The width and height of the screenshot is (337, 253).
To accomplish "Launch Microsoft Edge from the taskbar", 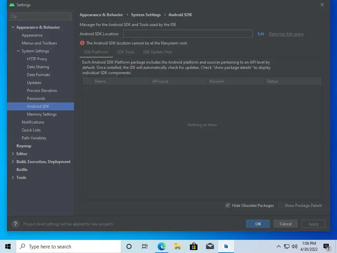I will coord(161,246).
